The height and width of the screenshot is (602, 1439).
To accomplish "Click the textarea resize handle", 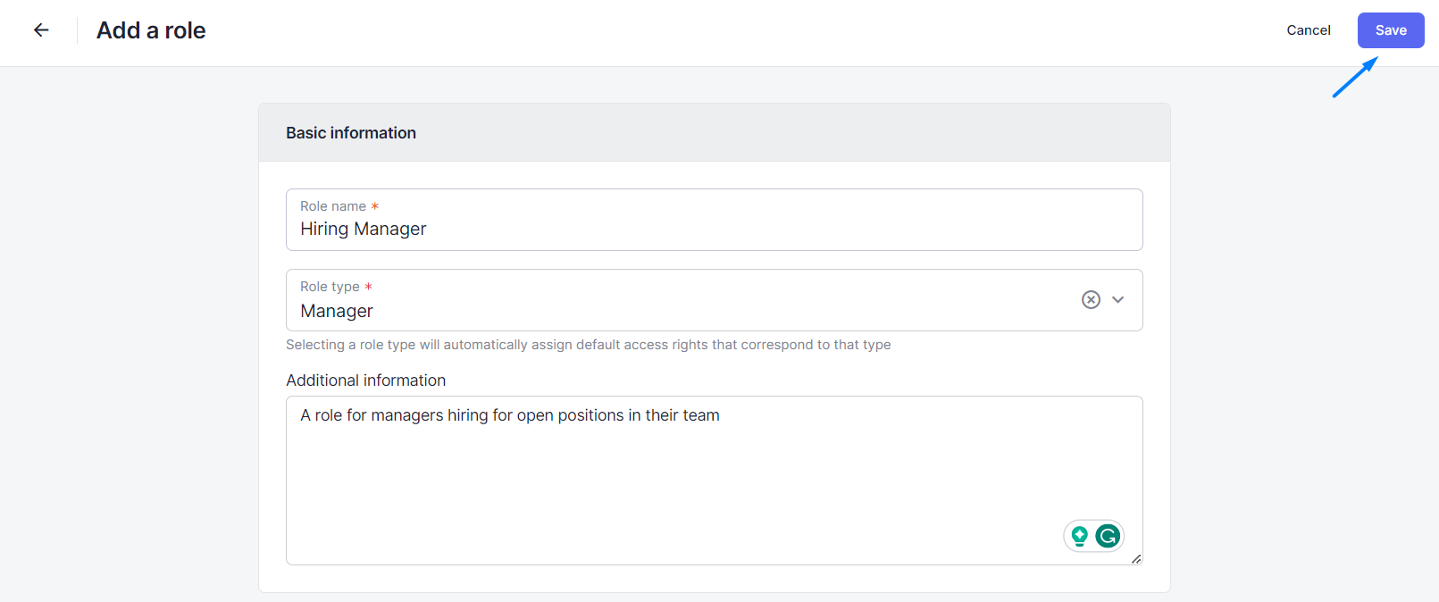I will [1135, 559].
